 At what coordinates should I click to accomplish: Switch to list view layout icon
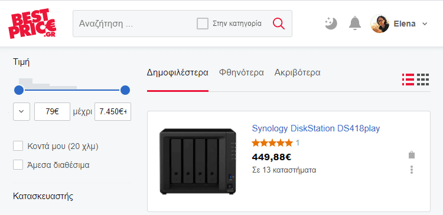tap(408, 80)
